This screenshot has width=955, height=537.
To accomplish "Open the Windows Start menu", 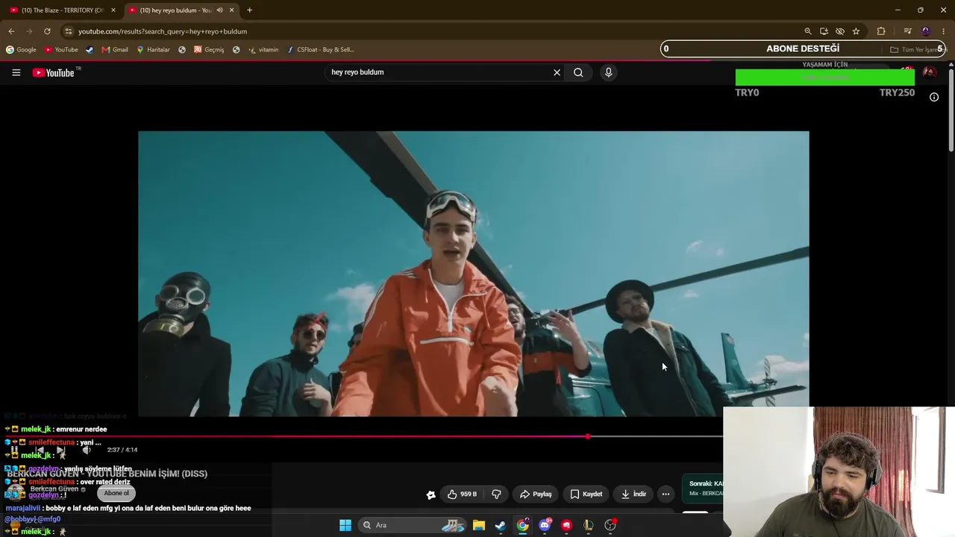I will click(x=345, y=525).
